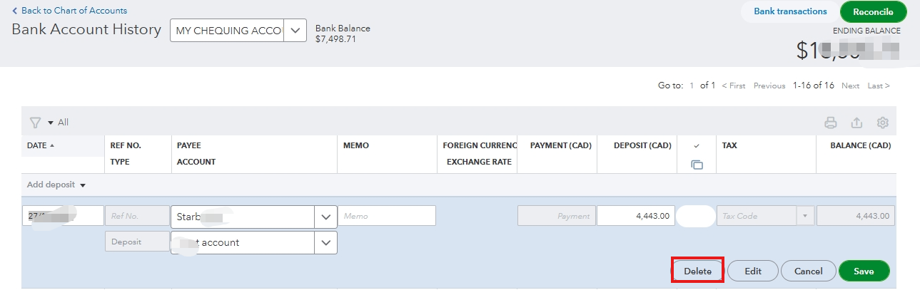
Task: Click the REF NO. column header
Action: (126, 145)
